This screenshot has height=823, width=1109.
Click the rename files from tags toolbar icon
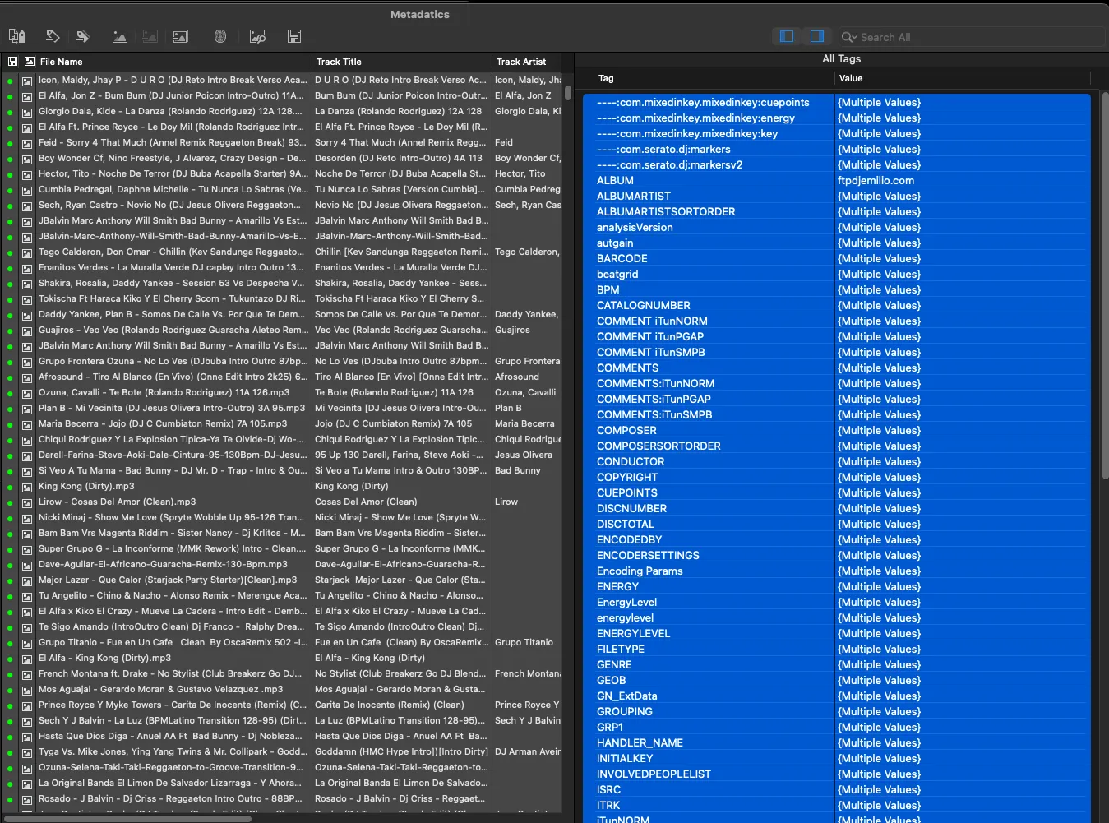[x=17, y=36]
